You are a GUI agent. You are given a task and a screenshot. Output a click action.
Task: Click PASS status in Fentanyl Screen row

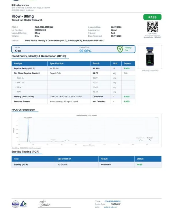tap(127, 101)
